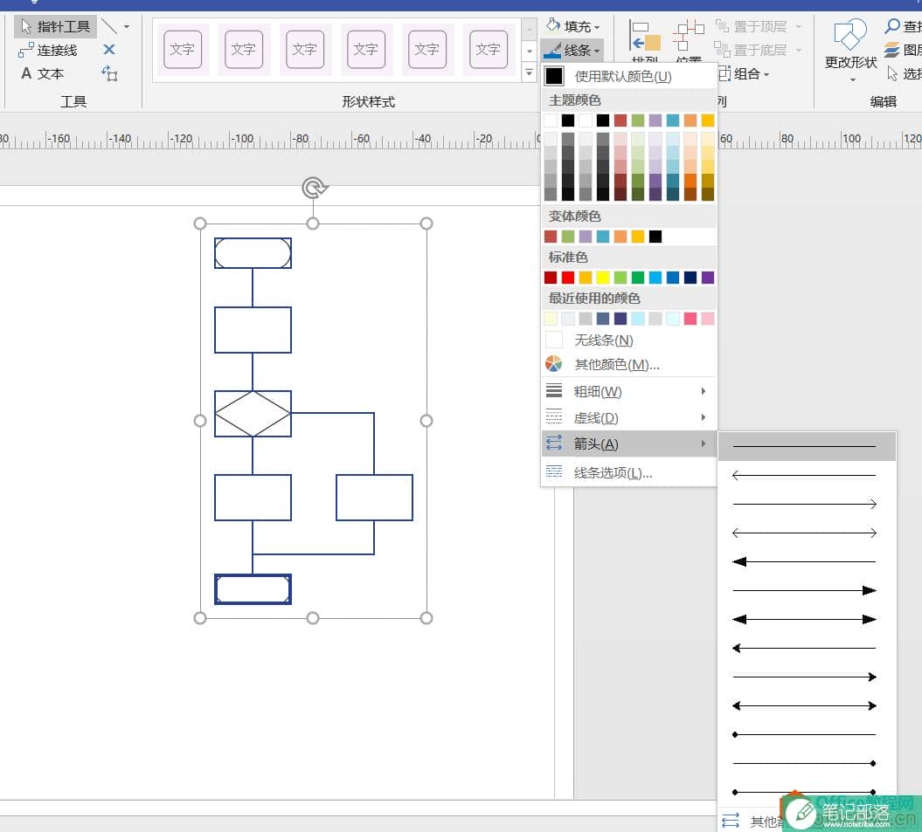Viewport: 922px width, 832px height.
Task: Open the Dashes (虚线) submenu
Action: 629,418
